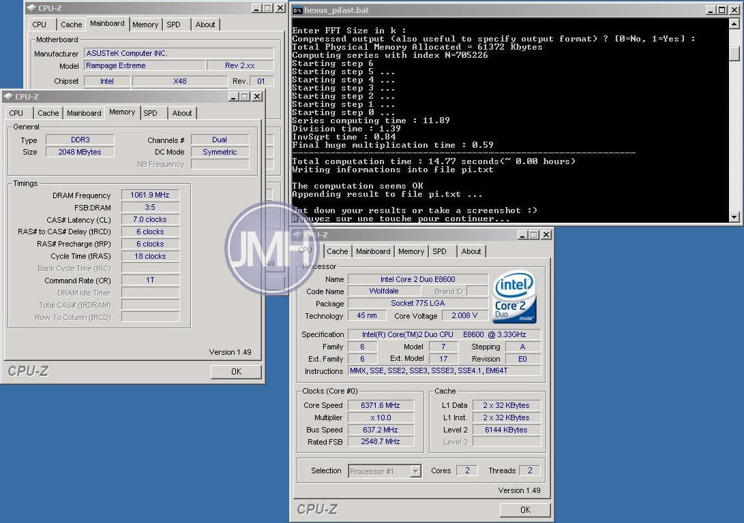744x523 pixels.
Task: Select CPU tab in Memory CPU-Z window
Action: pyautogui.click(x=16, y=113)
